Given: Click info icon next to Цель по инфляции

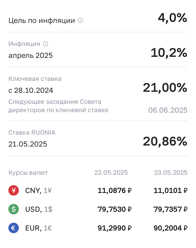Looking at the screenshot, I should click(80, 20).
